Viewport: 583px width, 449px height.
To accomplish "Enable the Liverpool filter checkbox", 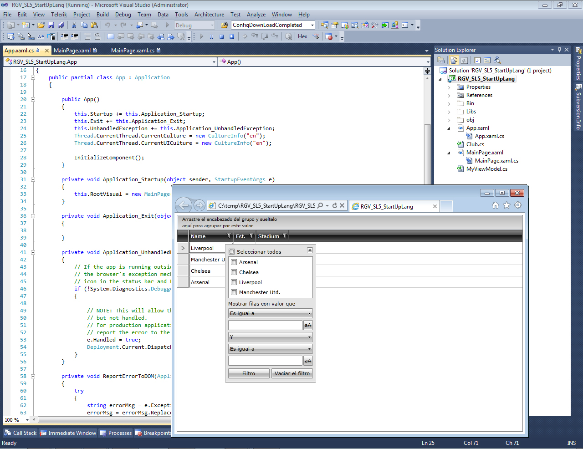I will (x=234, y=282).
